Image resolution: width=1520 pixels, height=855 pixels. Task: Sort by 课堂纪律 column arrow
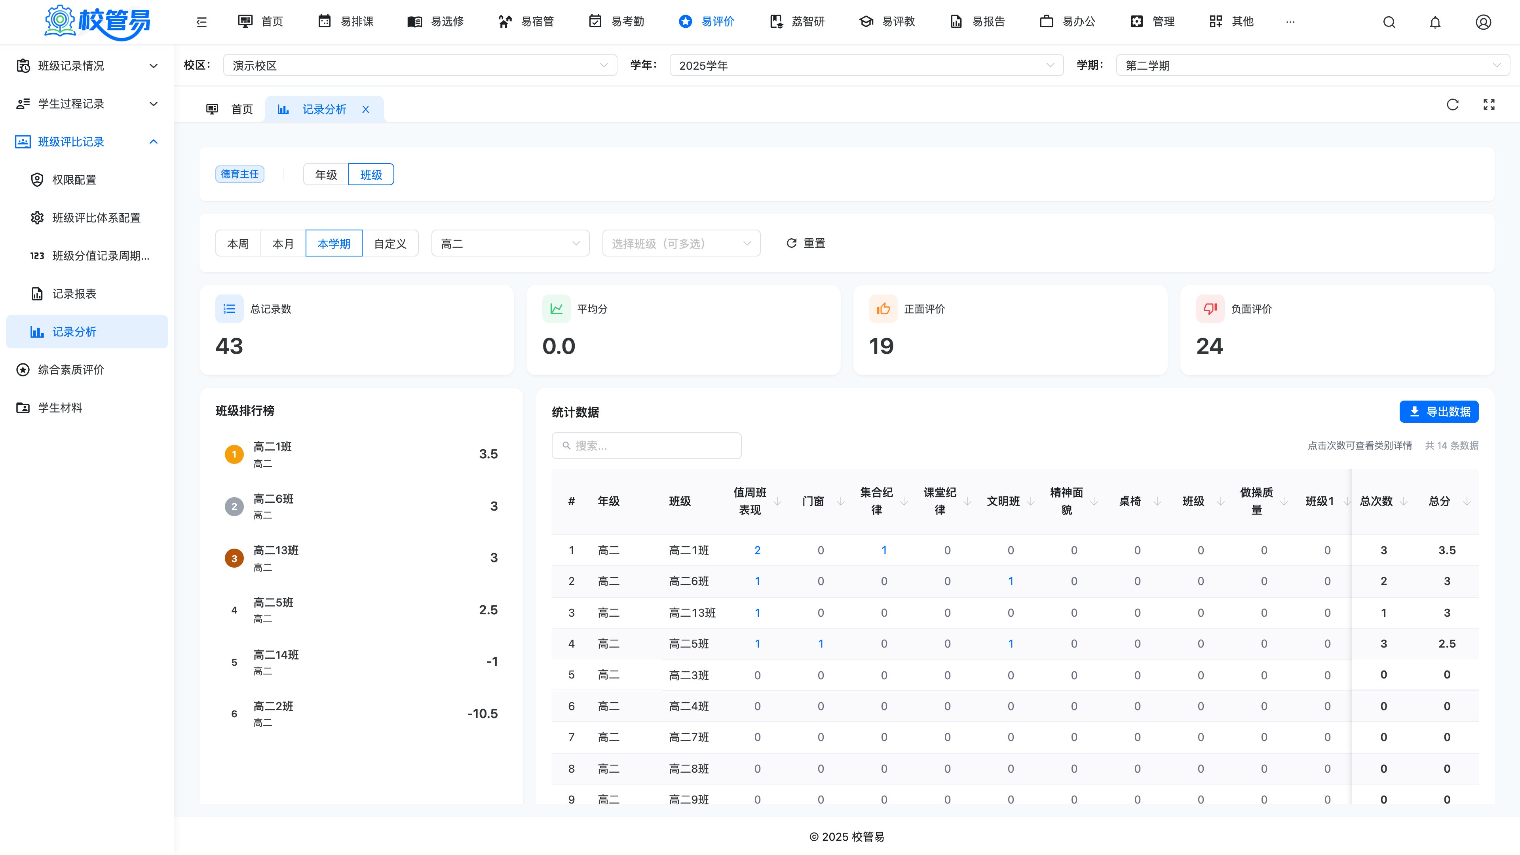tap(967, 502)
